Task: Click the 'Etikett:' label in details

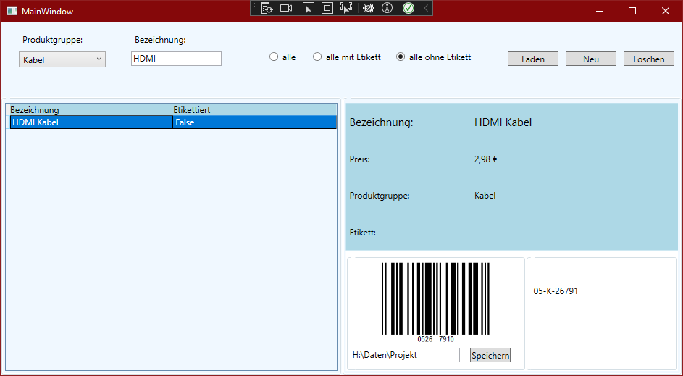Action: pos(363,233)
